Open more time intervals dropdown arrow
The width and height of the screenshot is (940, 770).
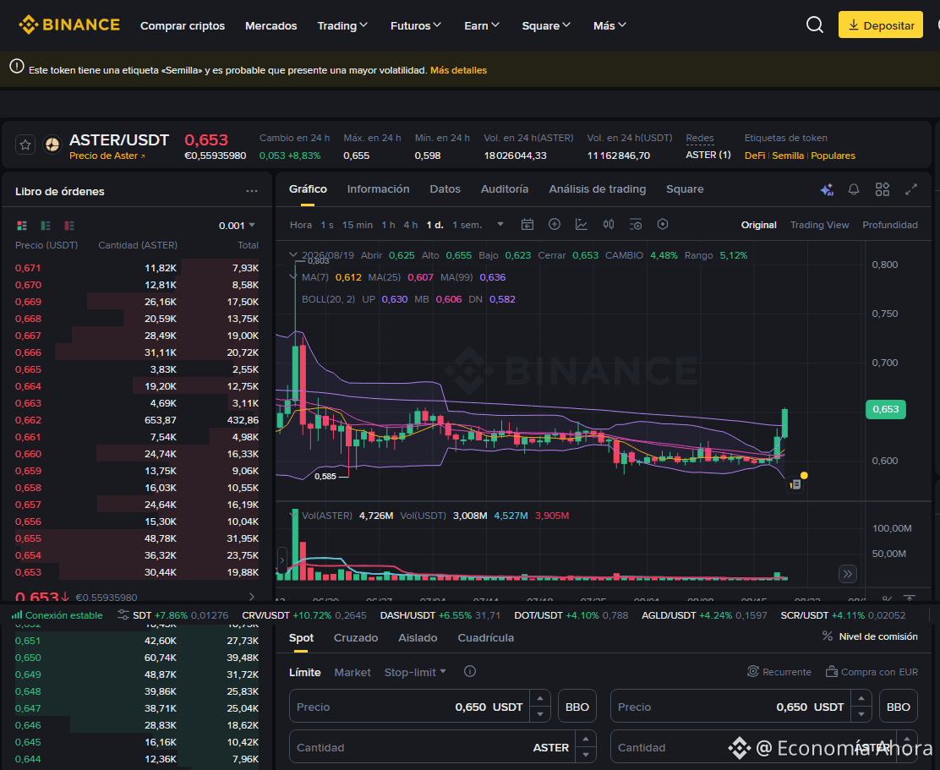500,224
